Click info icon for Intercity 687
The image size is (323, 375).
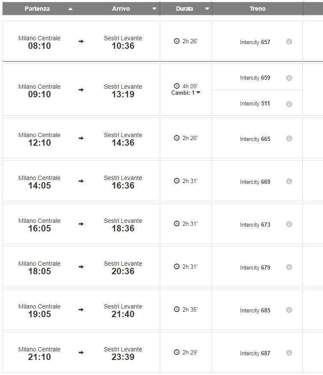289,353
